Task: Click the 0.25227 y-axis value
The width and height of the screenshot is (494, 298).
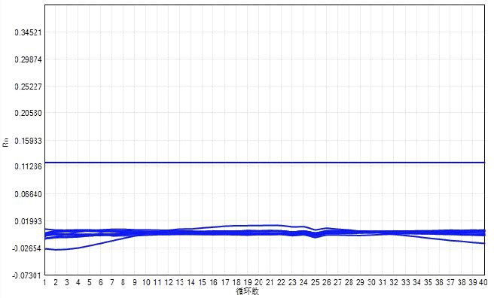Action: pos(28,87)
